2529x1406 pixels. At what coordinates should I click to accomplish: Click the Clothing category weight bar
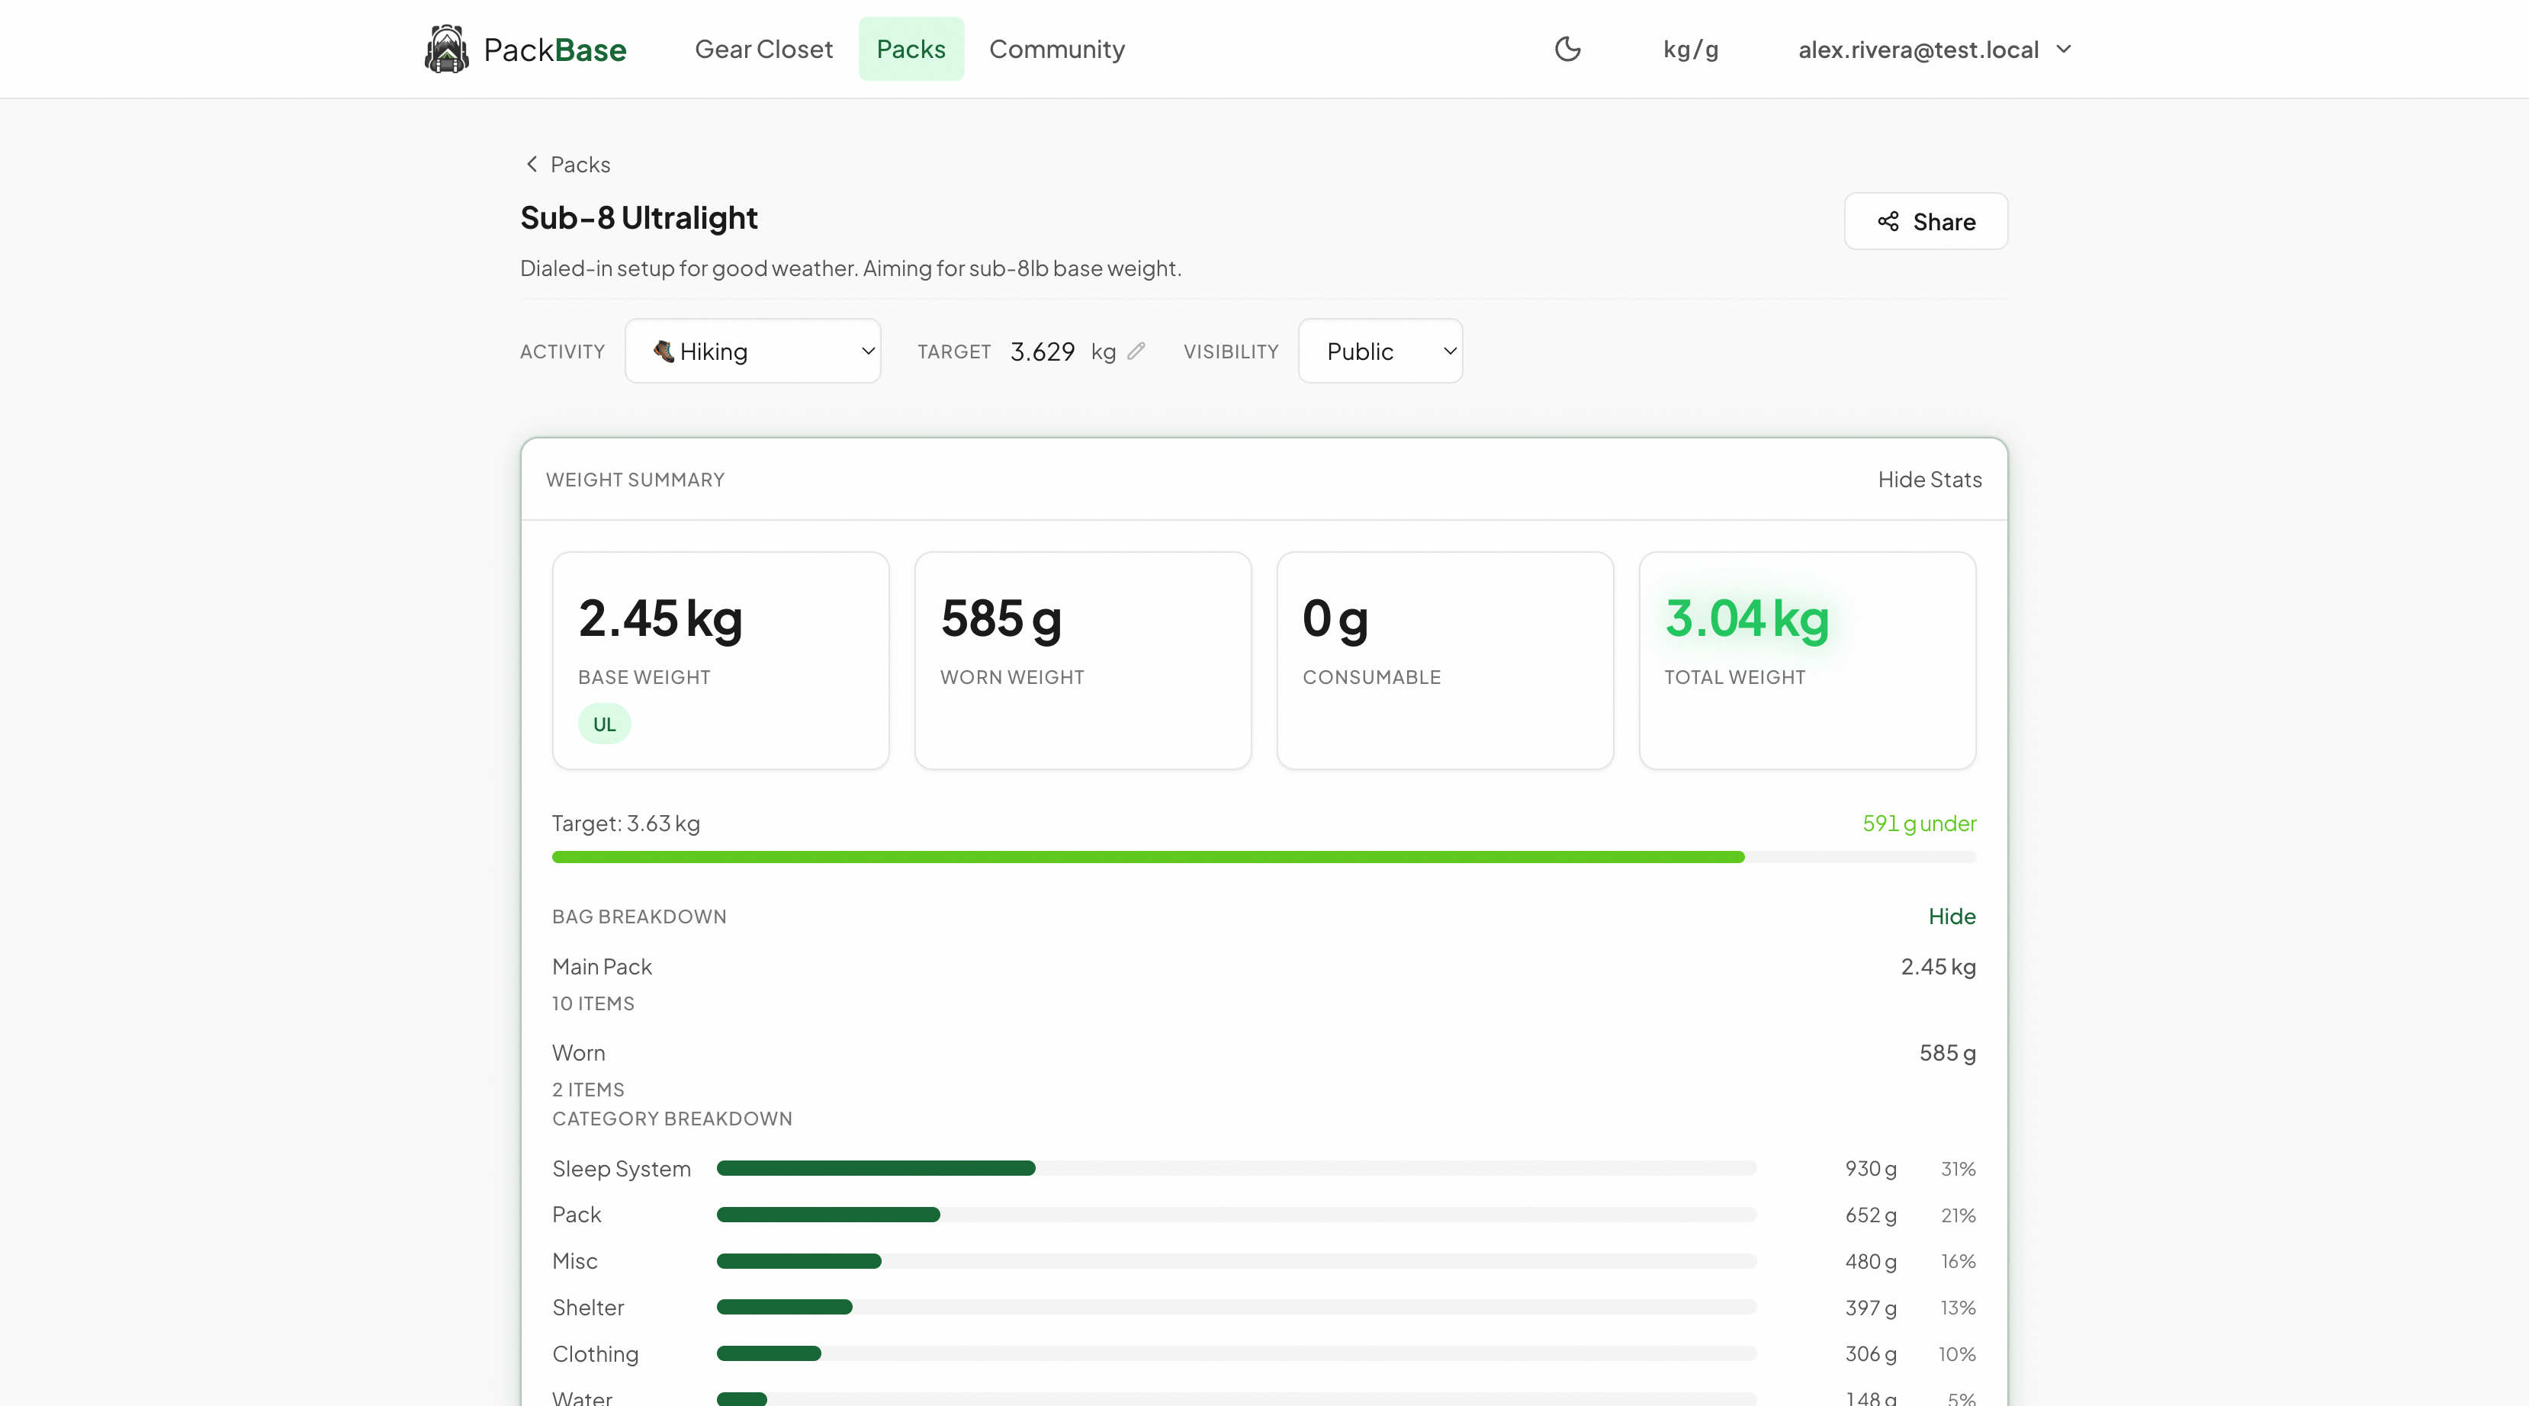1236,1353
